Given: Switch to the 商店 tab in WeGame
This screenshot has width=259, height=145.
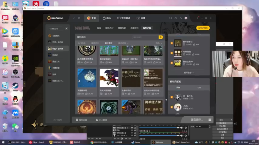Looking at the screenshot, I should [107, 18].
